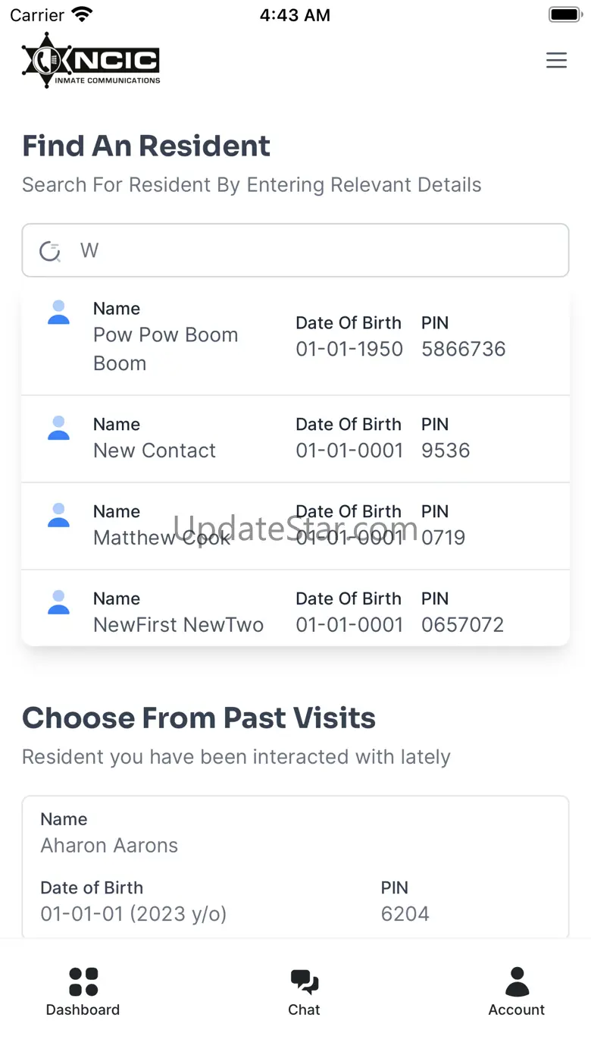The image size is (591, 1052).
Task: Click the search icon in resident field
Action: tap(50, 251)
